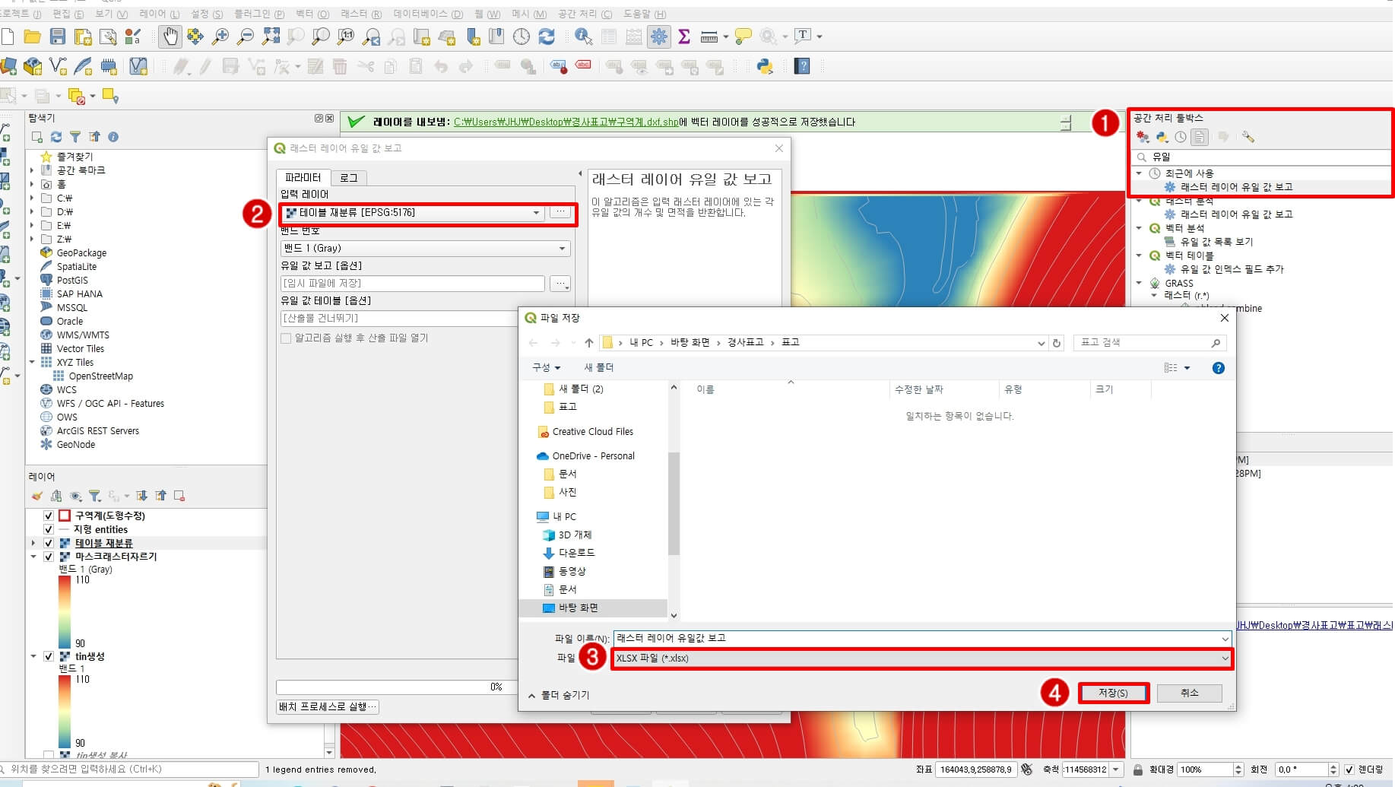This screenshot has width=1395, height=787.
Task: Click the Zoom Out magnifier tool
Action: point(246,36)
